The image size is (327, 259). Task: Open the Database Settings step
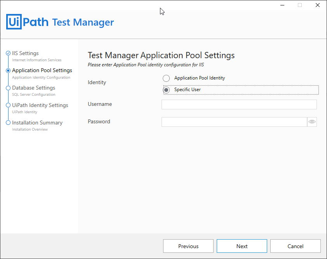tap(33, 88)
